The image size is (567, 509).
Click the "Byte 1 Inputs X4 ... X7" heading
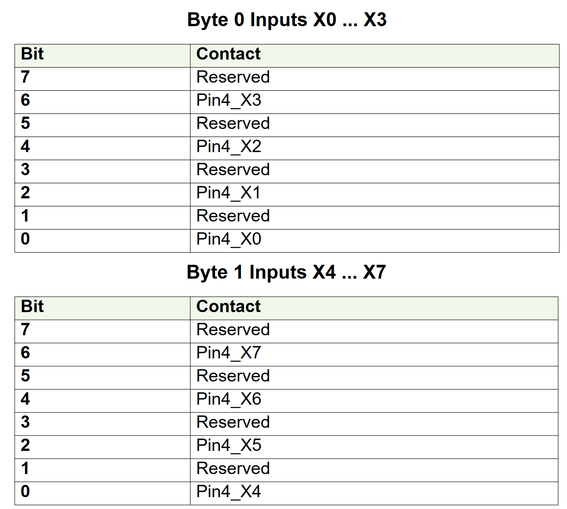(286, 272)
